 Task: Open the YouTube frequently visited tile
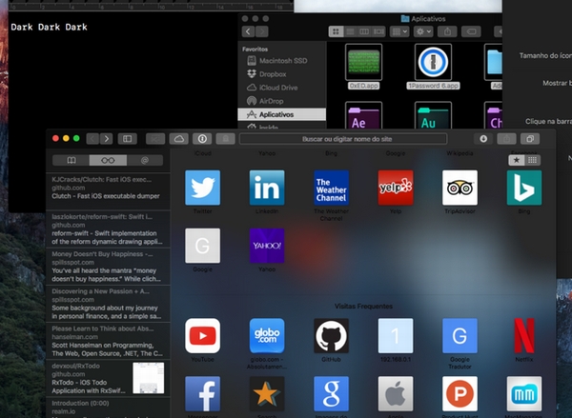tap(202, 335)
